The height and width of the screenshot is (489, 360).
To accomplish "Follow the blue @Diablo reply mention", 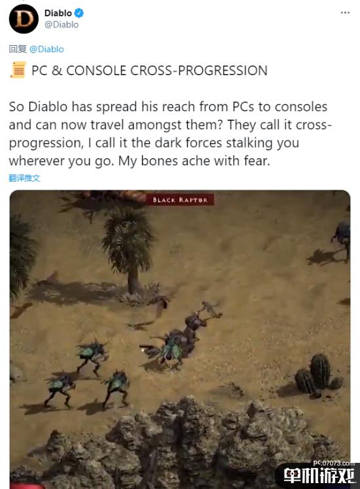I will [x=46, y=49].
